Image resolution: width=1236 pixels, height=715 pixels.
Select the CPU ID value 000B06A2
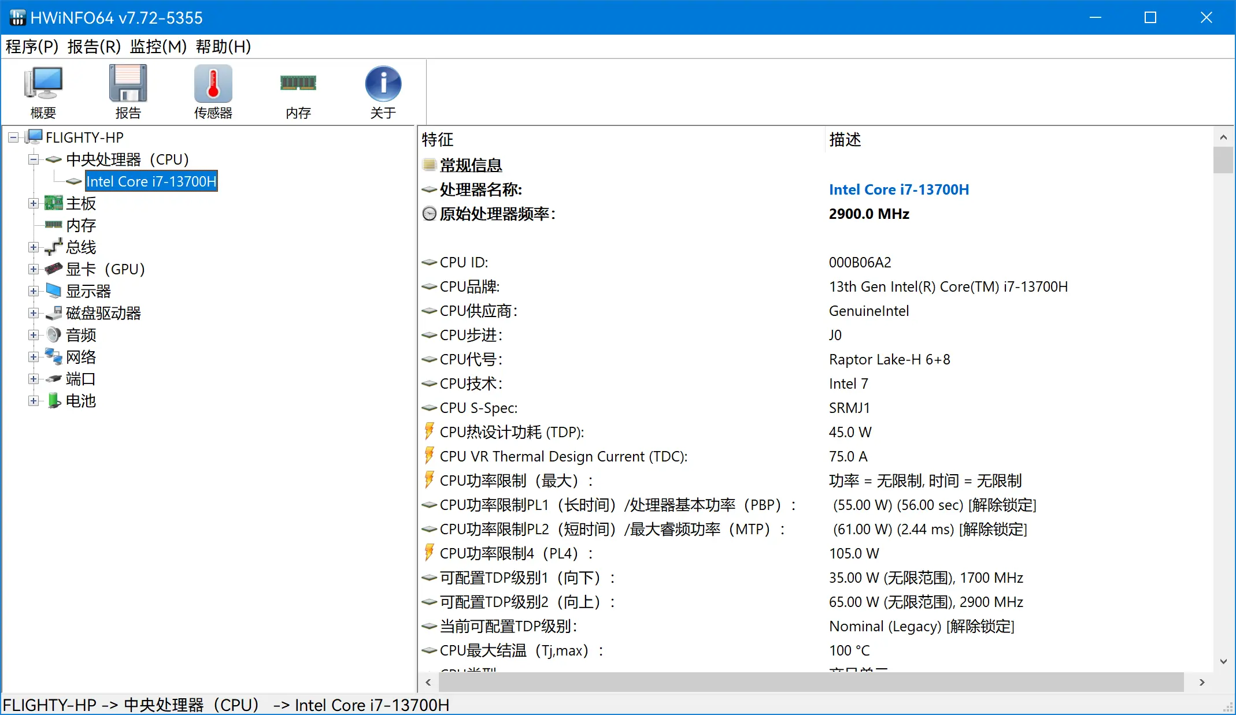click(x=860, y=262)
